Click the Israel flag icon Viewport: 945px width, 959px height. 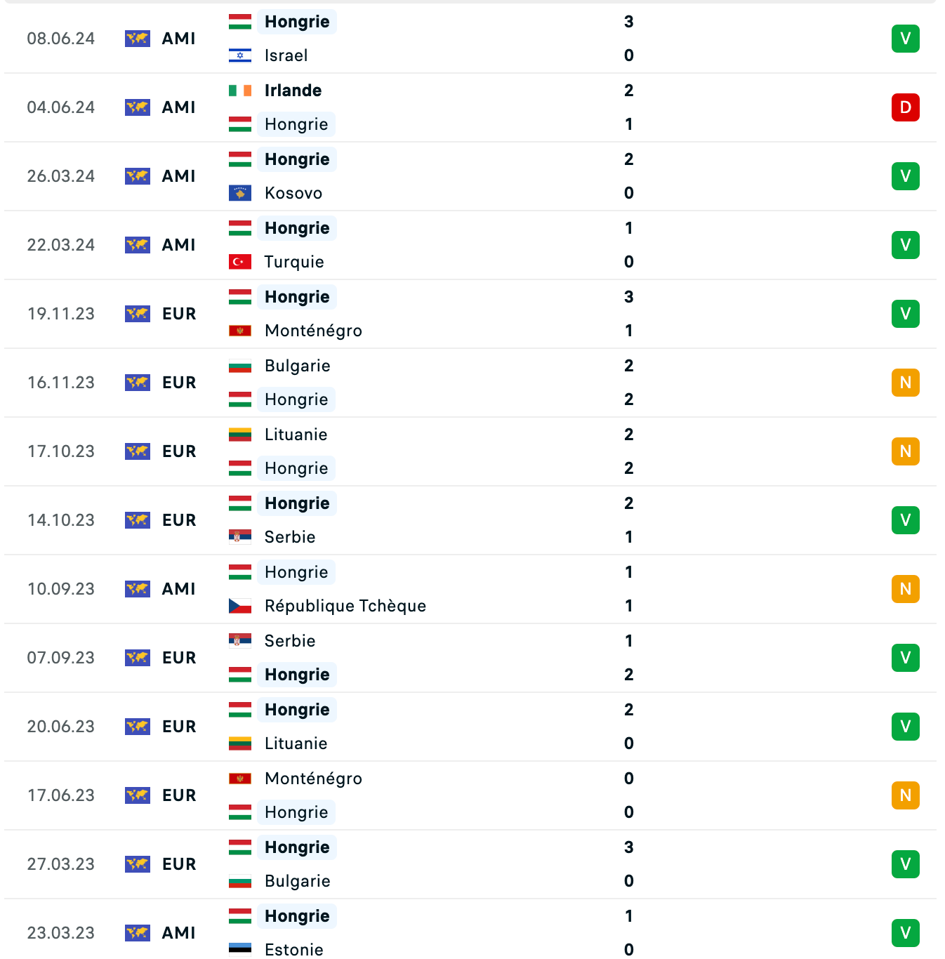pos(240,55)
